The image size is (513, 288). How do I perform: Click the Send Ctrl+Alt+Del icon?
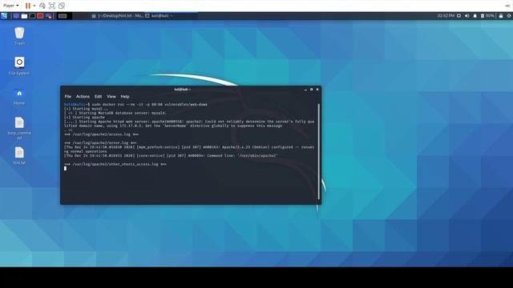point(42,6)
